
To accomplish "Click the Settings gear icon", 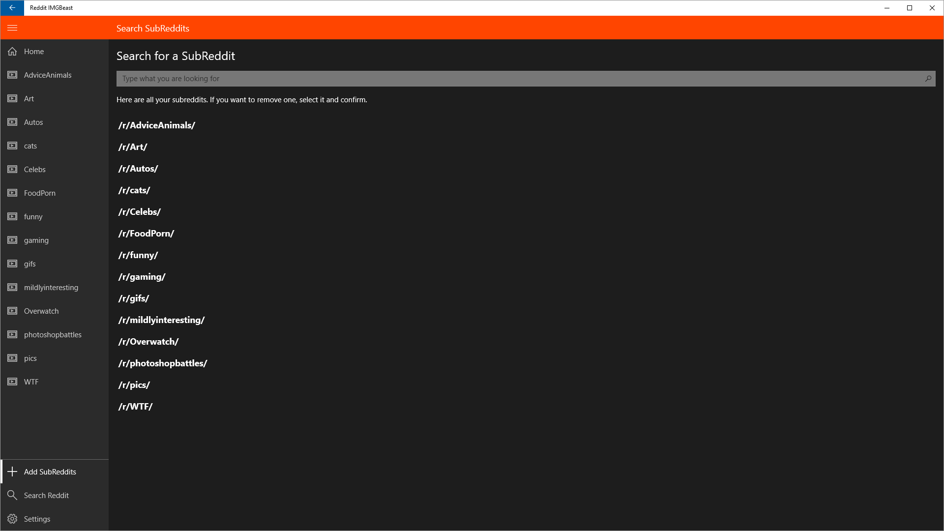I will tap(12, 519).
